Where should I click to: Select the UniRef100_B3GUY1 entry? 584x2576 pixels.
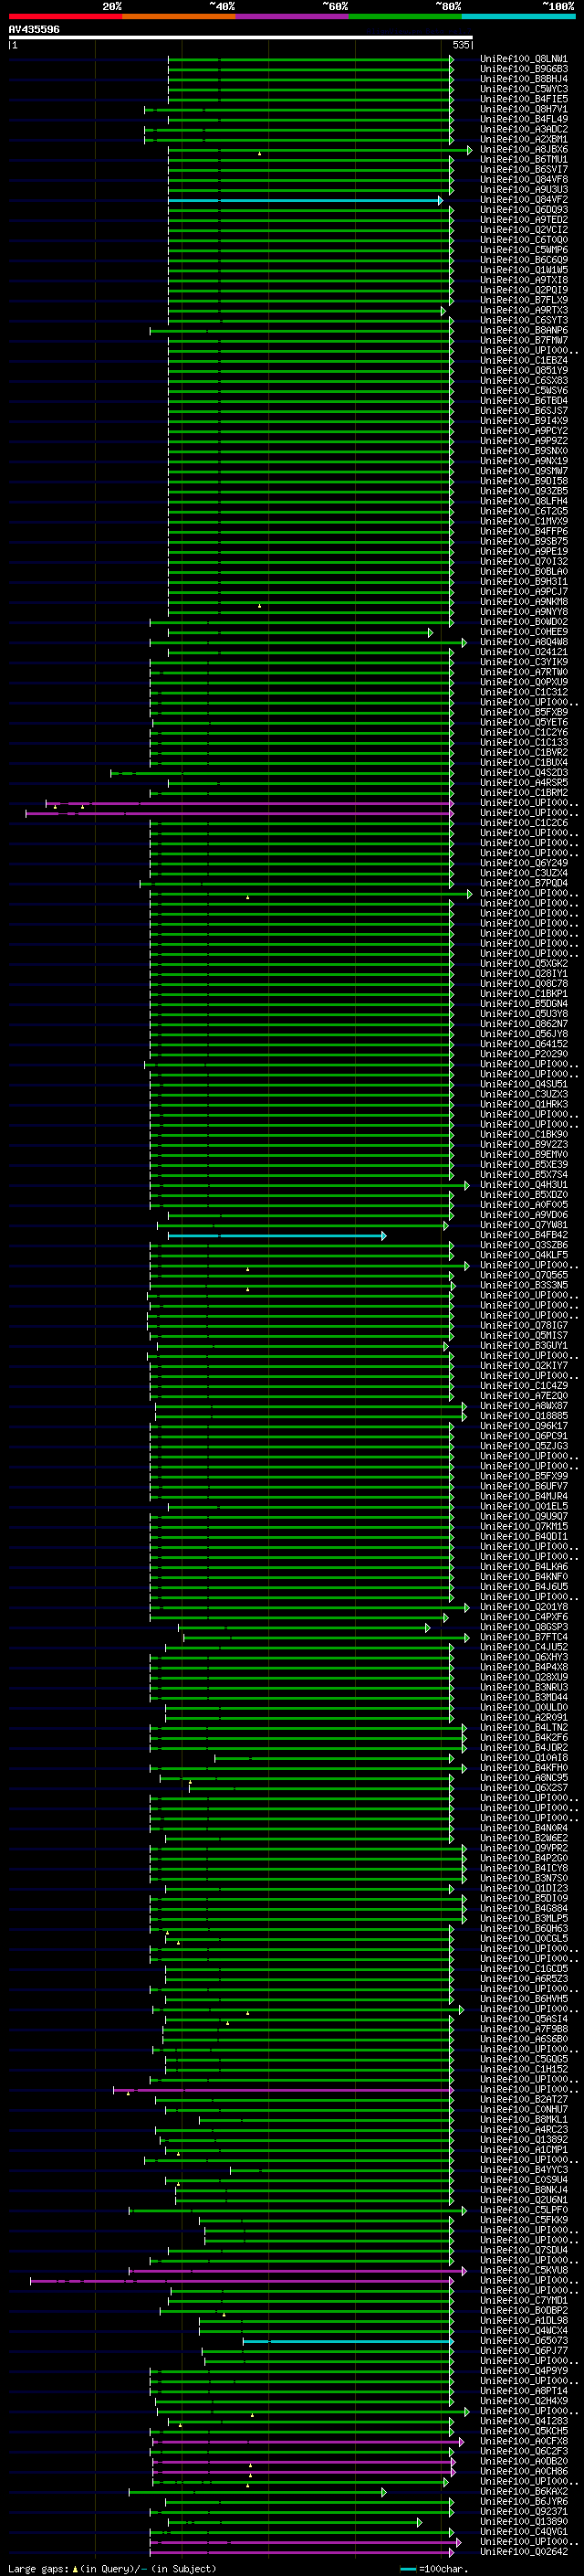(524, 1346)
